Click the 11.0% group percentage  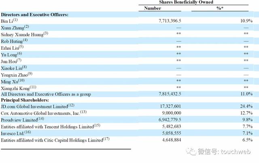pos(246,94)
